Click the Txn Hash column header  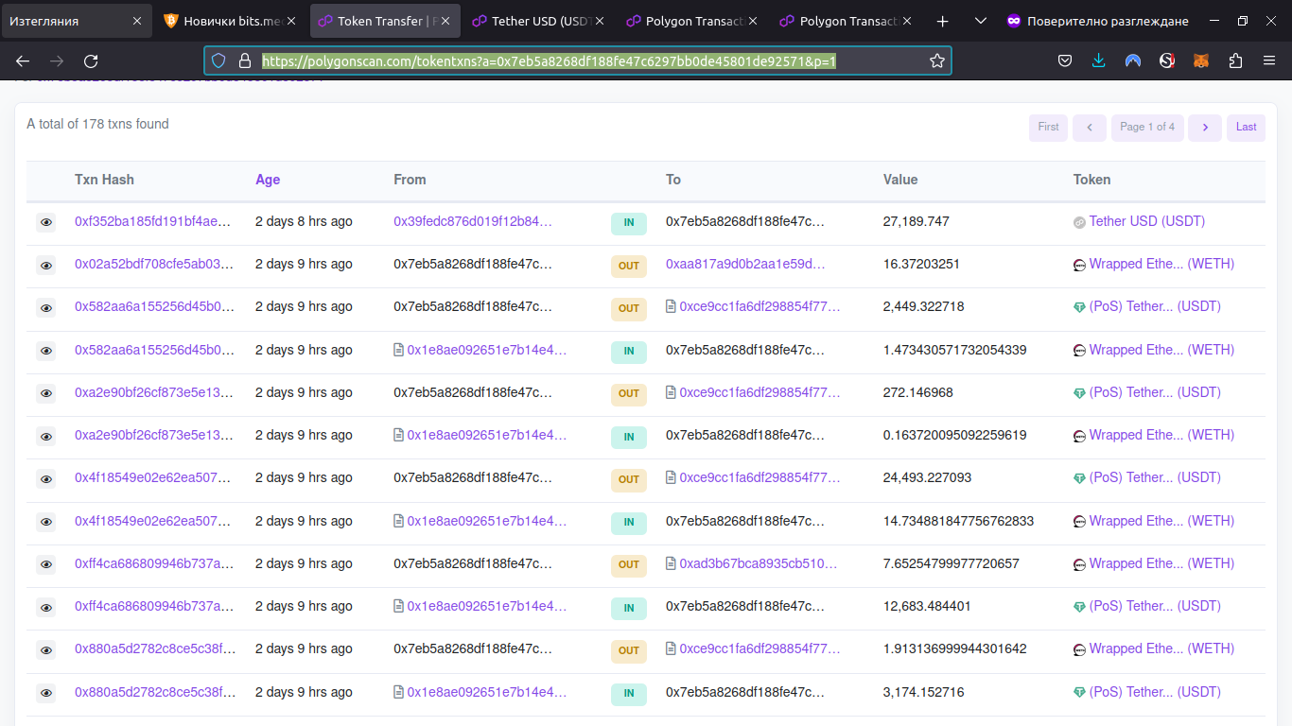coord(104,180)
